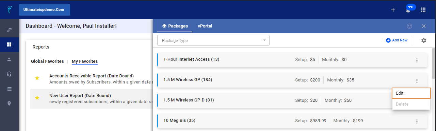This screenshot has height=131, width=436.
Task: Click the packages list scrollbar
Action: pos(434,63)
